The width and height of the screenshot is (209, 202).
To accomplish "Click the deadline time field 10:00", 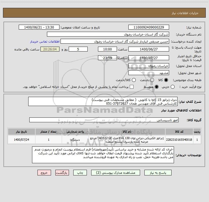I will pos(107,49).
